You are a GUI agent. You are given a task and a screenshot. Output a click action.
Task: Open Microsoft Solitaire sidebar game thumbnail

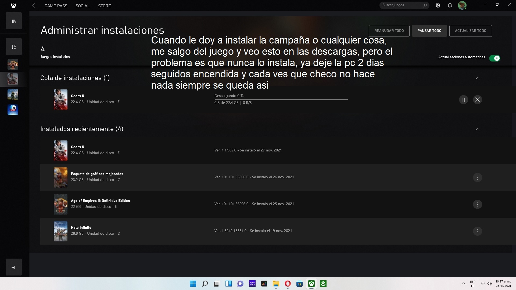pyautogui.click(x=13, y=110)
